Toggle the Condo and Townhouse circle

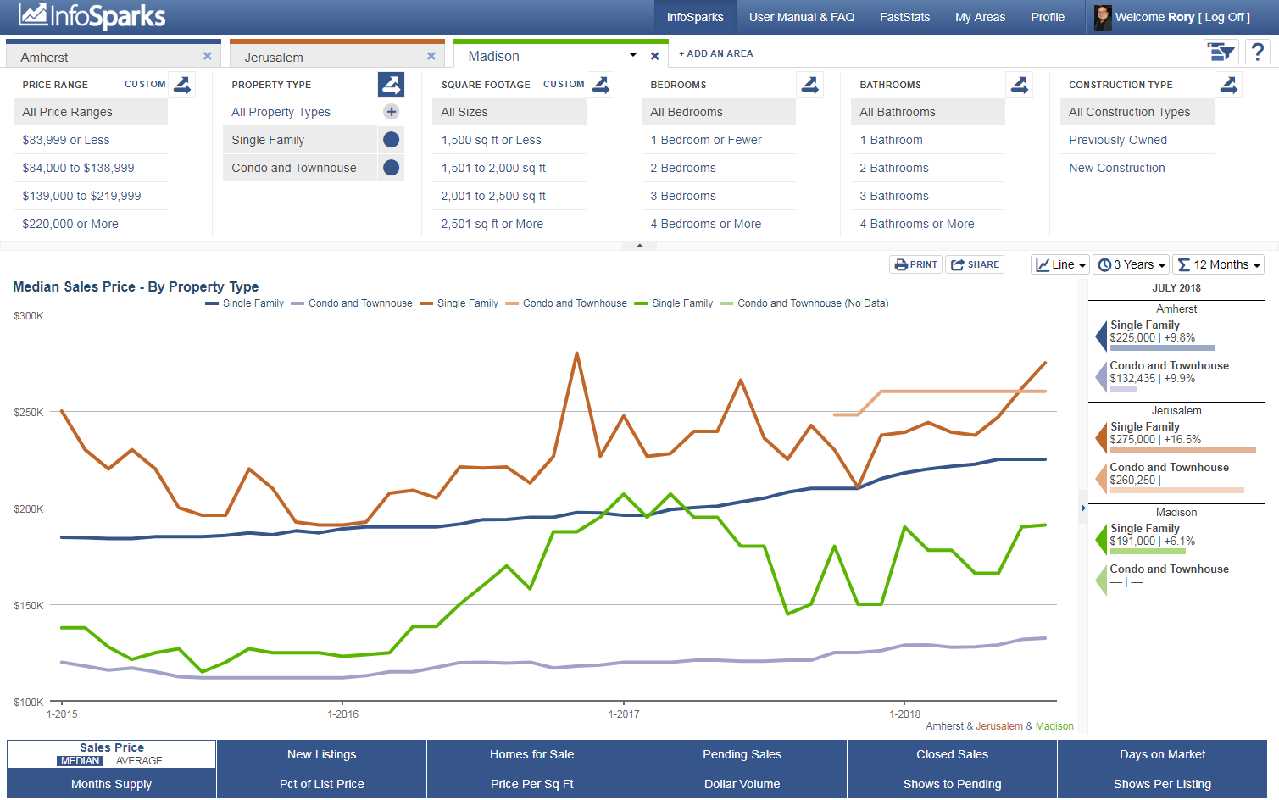point(391,168)
